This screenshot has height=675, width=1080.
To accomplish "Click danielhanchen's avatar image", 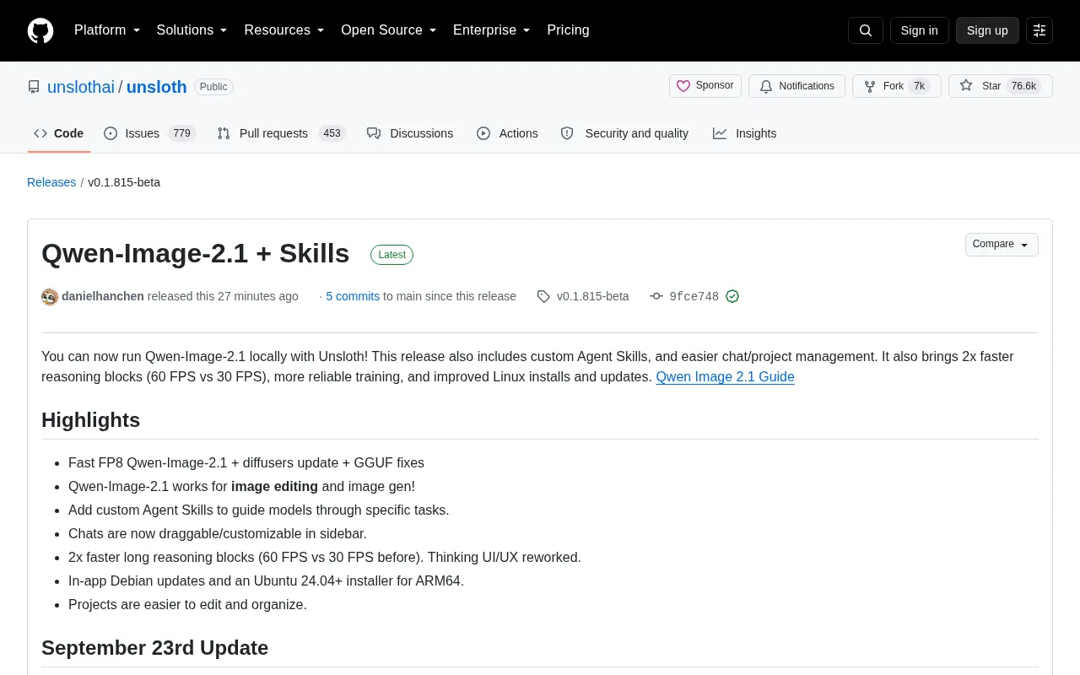I will [50, 297].
